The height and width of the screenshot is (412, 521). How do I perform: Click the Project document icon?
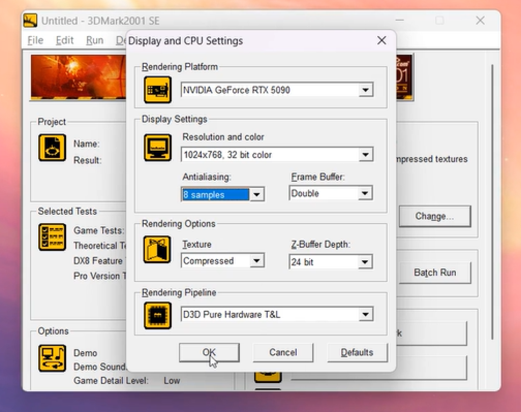(x=52, y=148)
